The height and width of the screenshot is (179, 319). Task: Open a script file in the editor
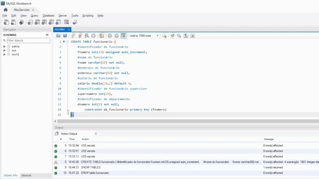58,36
